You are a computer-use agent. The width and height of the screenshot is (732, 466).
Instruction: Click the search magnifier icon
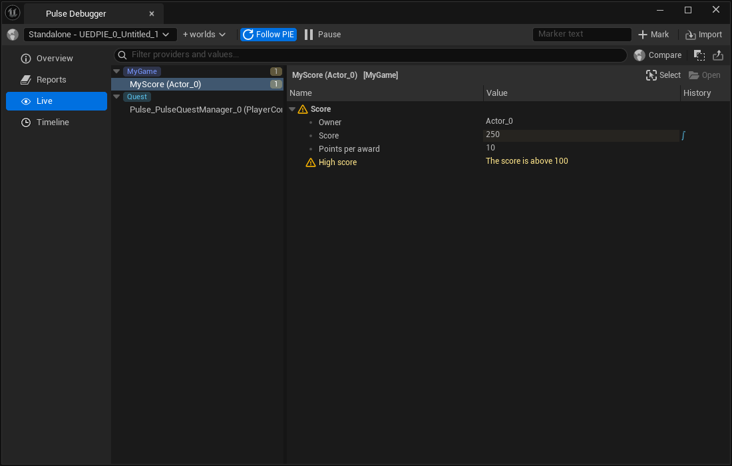coord(122,55)
